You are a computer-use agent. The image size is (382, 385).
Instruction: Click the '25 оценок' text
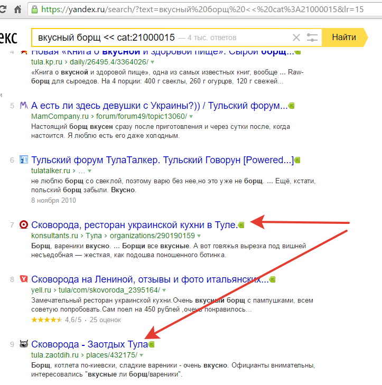click(x=105, y=320)
